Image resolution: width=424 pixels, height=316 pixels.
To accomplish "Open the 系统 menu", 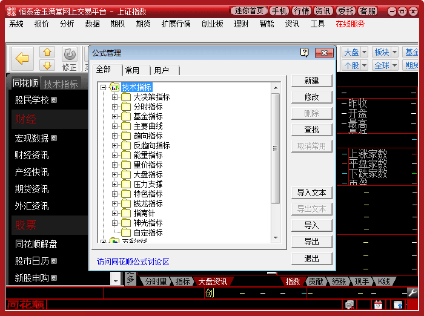I will 16,24.
